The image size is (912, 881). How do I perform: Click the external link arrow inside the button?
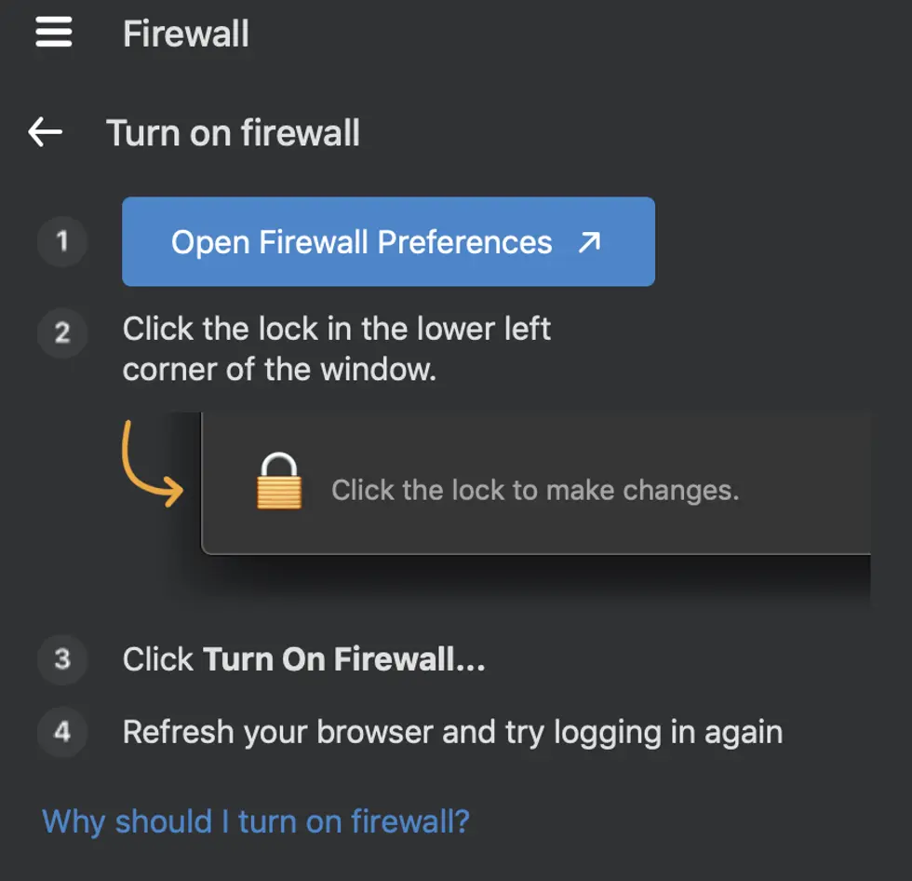pyautogui.click(x=588, y=241)
